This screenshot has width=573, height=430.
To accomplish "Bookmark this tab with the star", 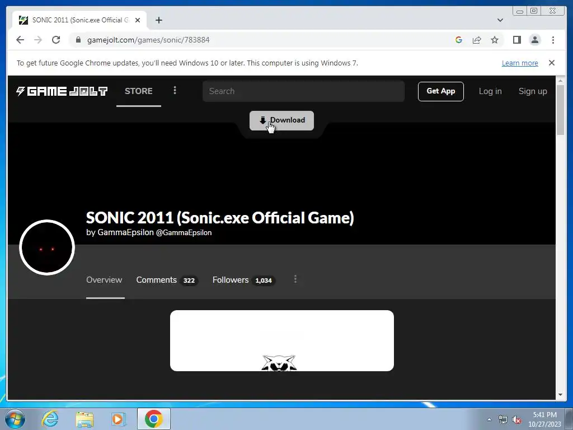I will [x=495, y=40].
